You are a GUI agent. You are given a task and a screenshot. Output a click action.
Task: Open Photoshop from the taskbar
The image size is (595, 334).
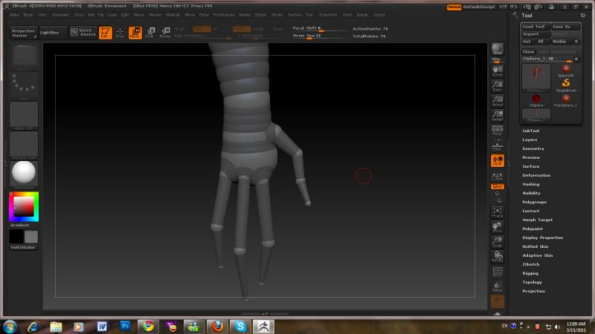coord(125,326)
